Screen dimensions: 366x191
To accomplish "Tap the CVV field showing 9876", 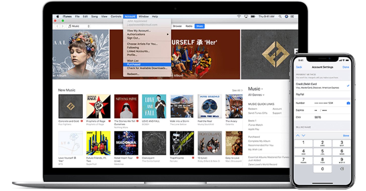I will point(323,117).
